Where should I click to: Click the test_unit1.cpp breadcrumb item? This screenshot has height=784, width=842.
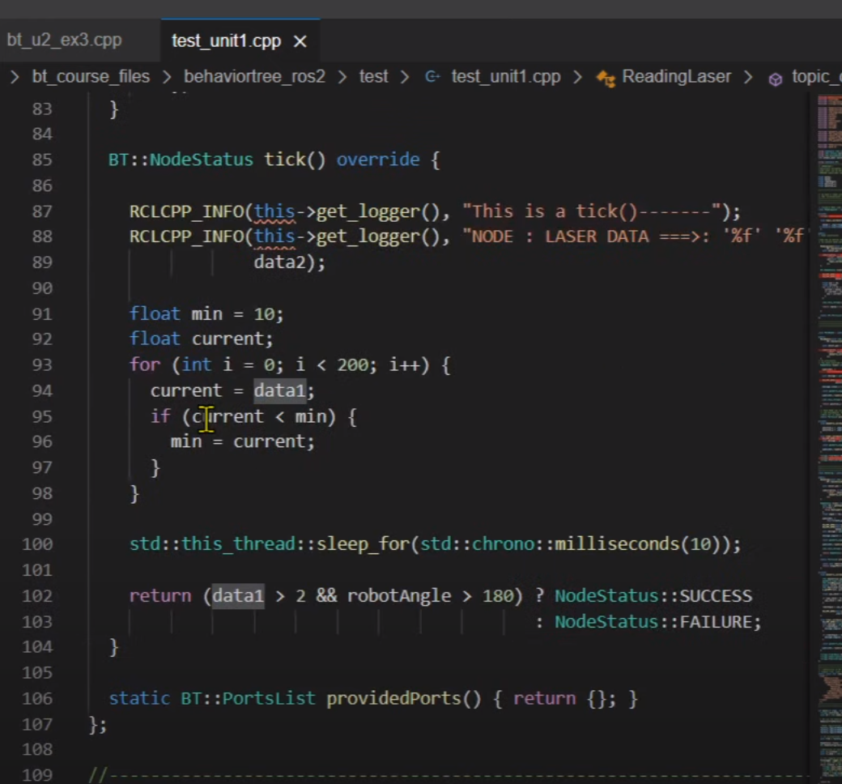point(505,77)
